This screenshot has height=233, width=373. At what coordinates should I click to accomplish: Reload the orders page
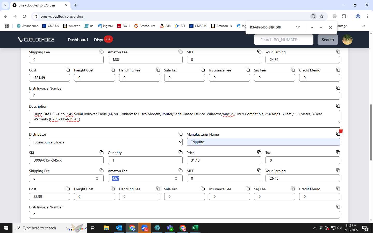[24, 16]
